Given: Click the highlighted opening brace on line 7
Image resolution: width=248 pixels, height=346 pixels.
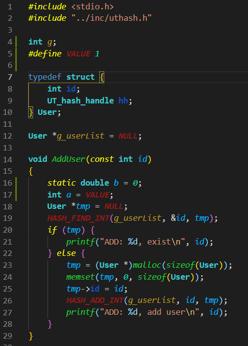Looking at the screenshot, I should [102, 77].
